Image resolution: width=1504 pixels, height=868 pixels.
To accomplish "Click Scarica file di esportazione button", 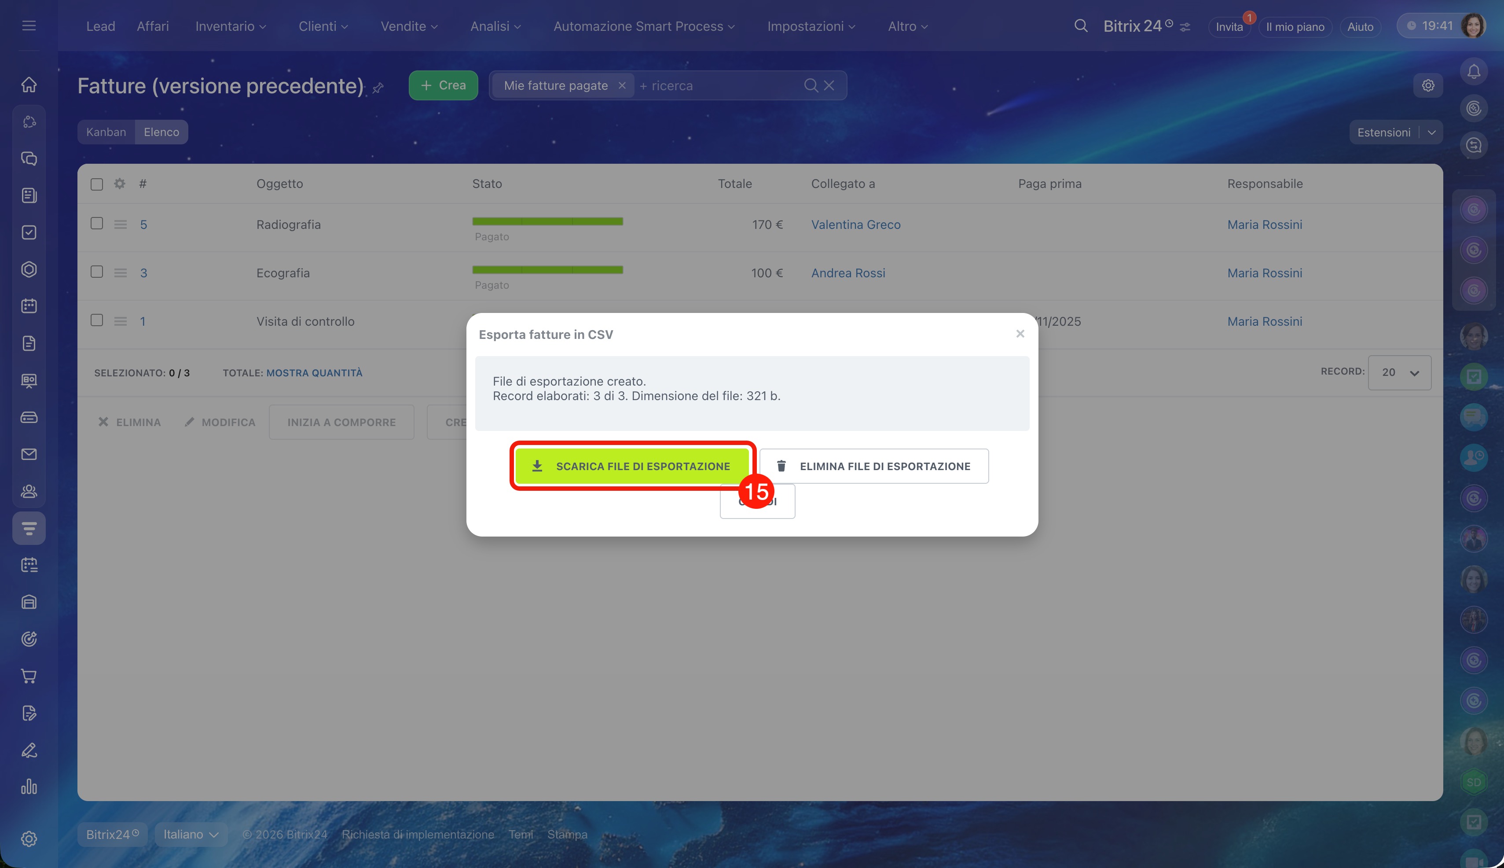I will click(x=632, y=466).
